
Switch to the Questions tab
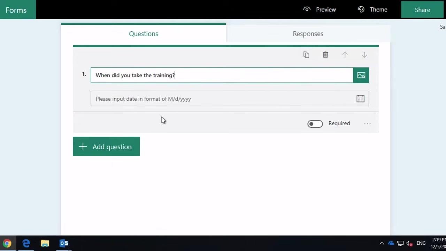tap(144, 33)
